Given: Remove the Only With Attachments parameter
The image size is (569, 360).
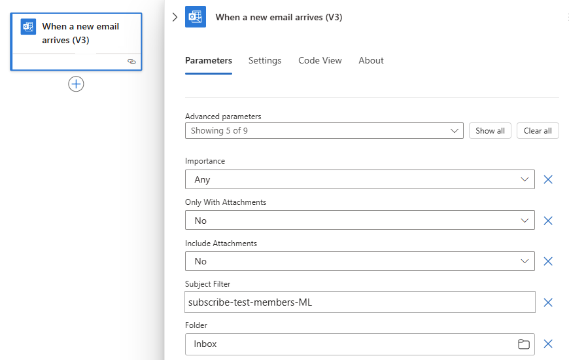Looking at the screenshot, I should 548,221.
